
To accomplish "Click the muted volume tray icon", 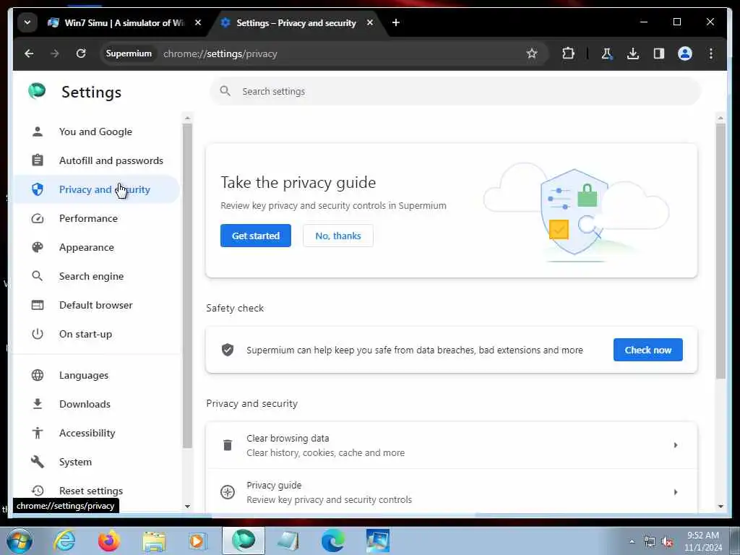I will pos(667,542).
